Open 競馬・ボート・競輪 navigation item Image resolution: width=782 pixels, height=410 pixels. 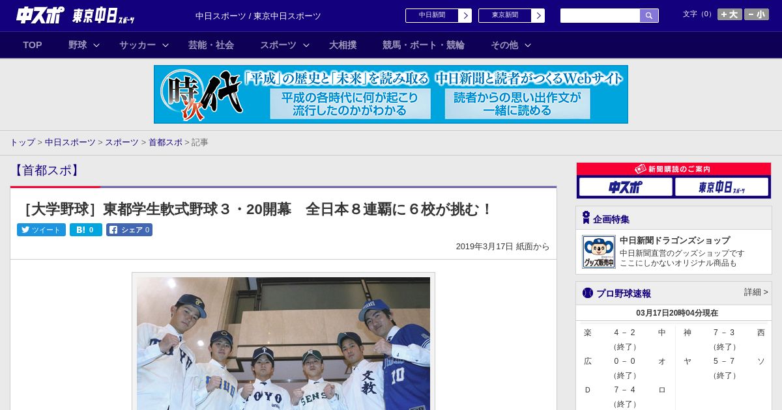point(424,45)
